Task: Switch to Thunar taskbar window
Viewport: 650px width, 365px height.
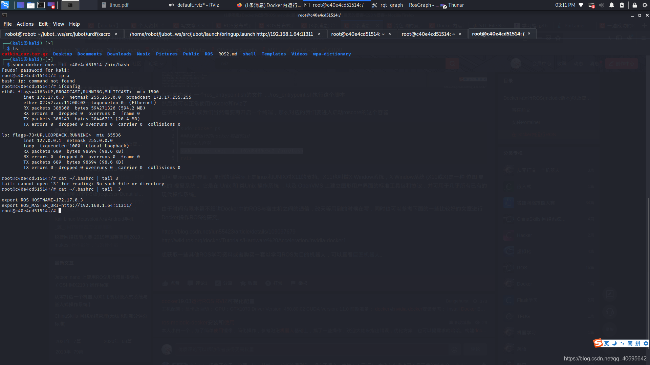Action: (452, 5)
